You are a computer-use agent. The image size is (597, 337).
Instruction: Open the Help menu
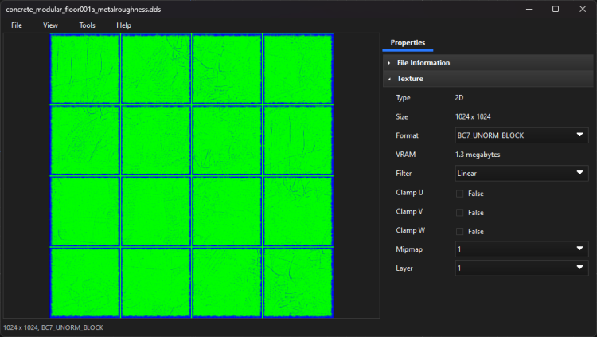(x=123, y=25)
